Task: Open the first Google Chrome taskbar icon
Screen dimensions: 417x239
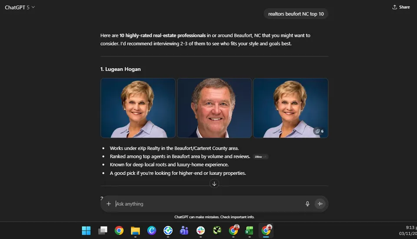Action: pyautogui.click(x=119, y=230)
